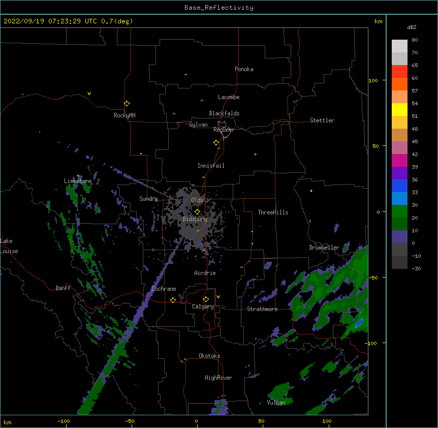Click the -100 tick on the bottom axis

point(64,421)
